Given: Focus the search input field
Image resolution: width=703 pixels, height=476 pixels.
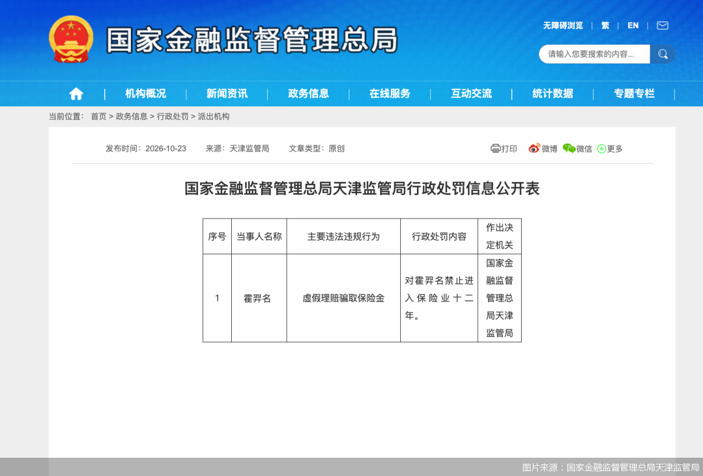Looking at the screenshot, I should [594, 54].
